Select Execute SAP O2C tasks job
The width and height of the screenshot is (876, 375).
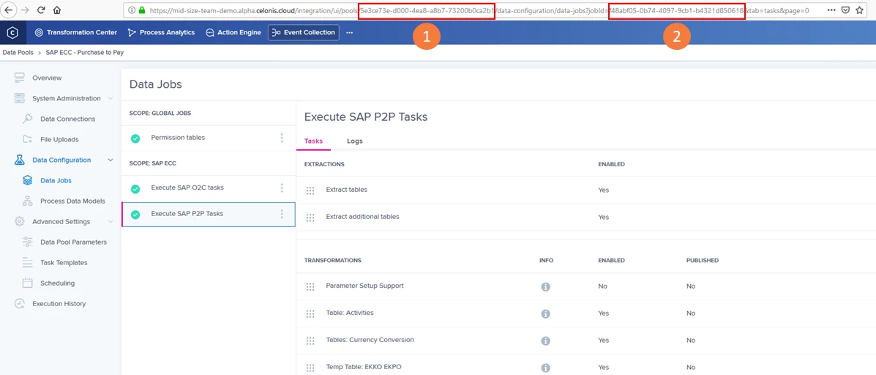pyautogui.click(x=209, y=188)
